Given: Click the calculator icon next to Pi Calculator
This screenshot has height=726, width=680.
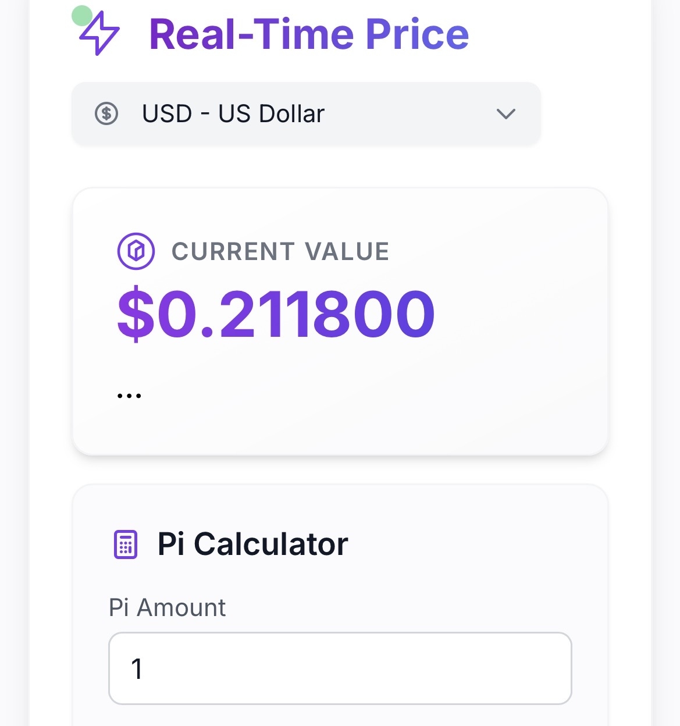Looking at the screenshot, I should [125, 544].
